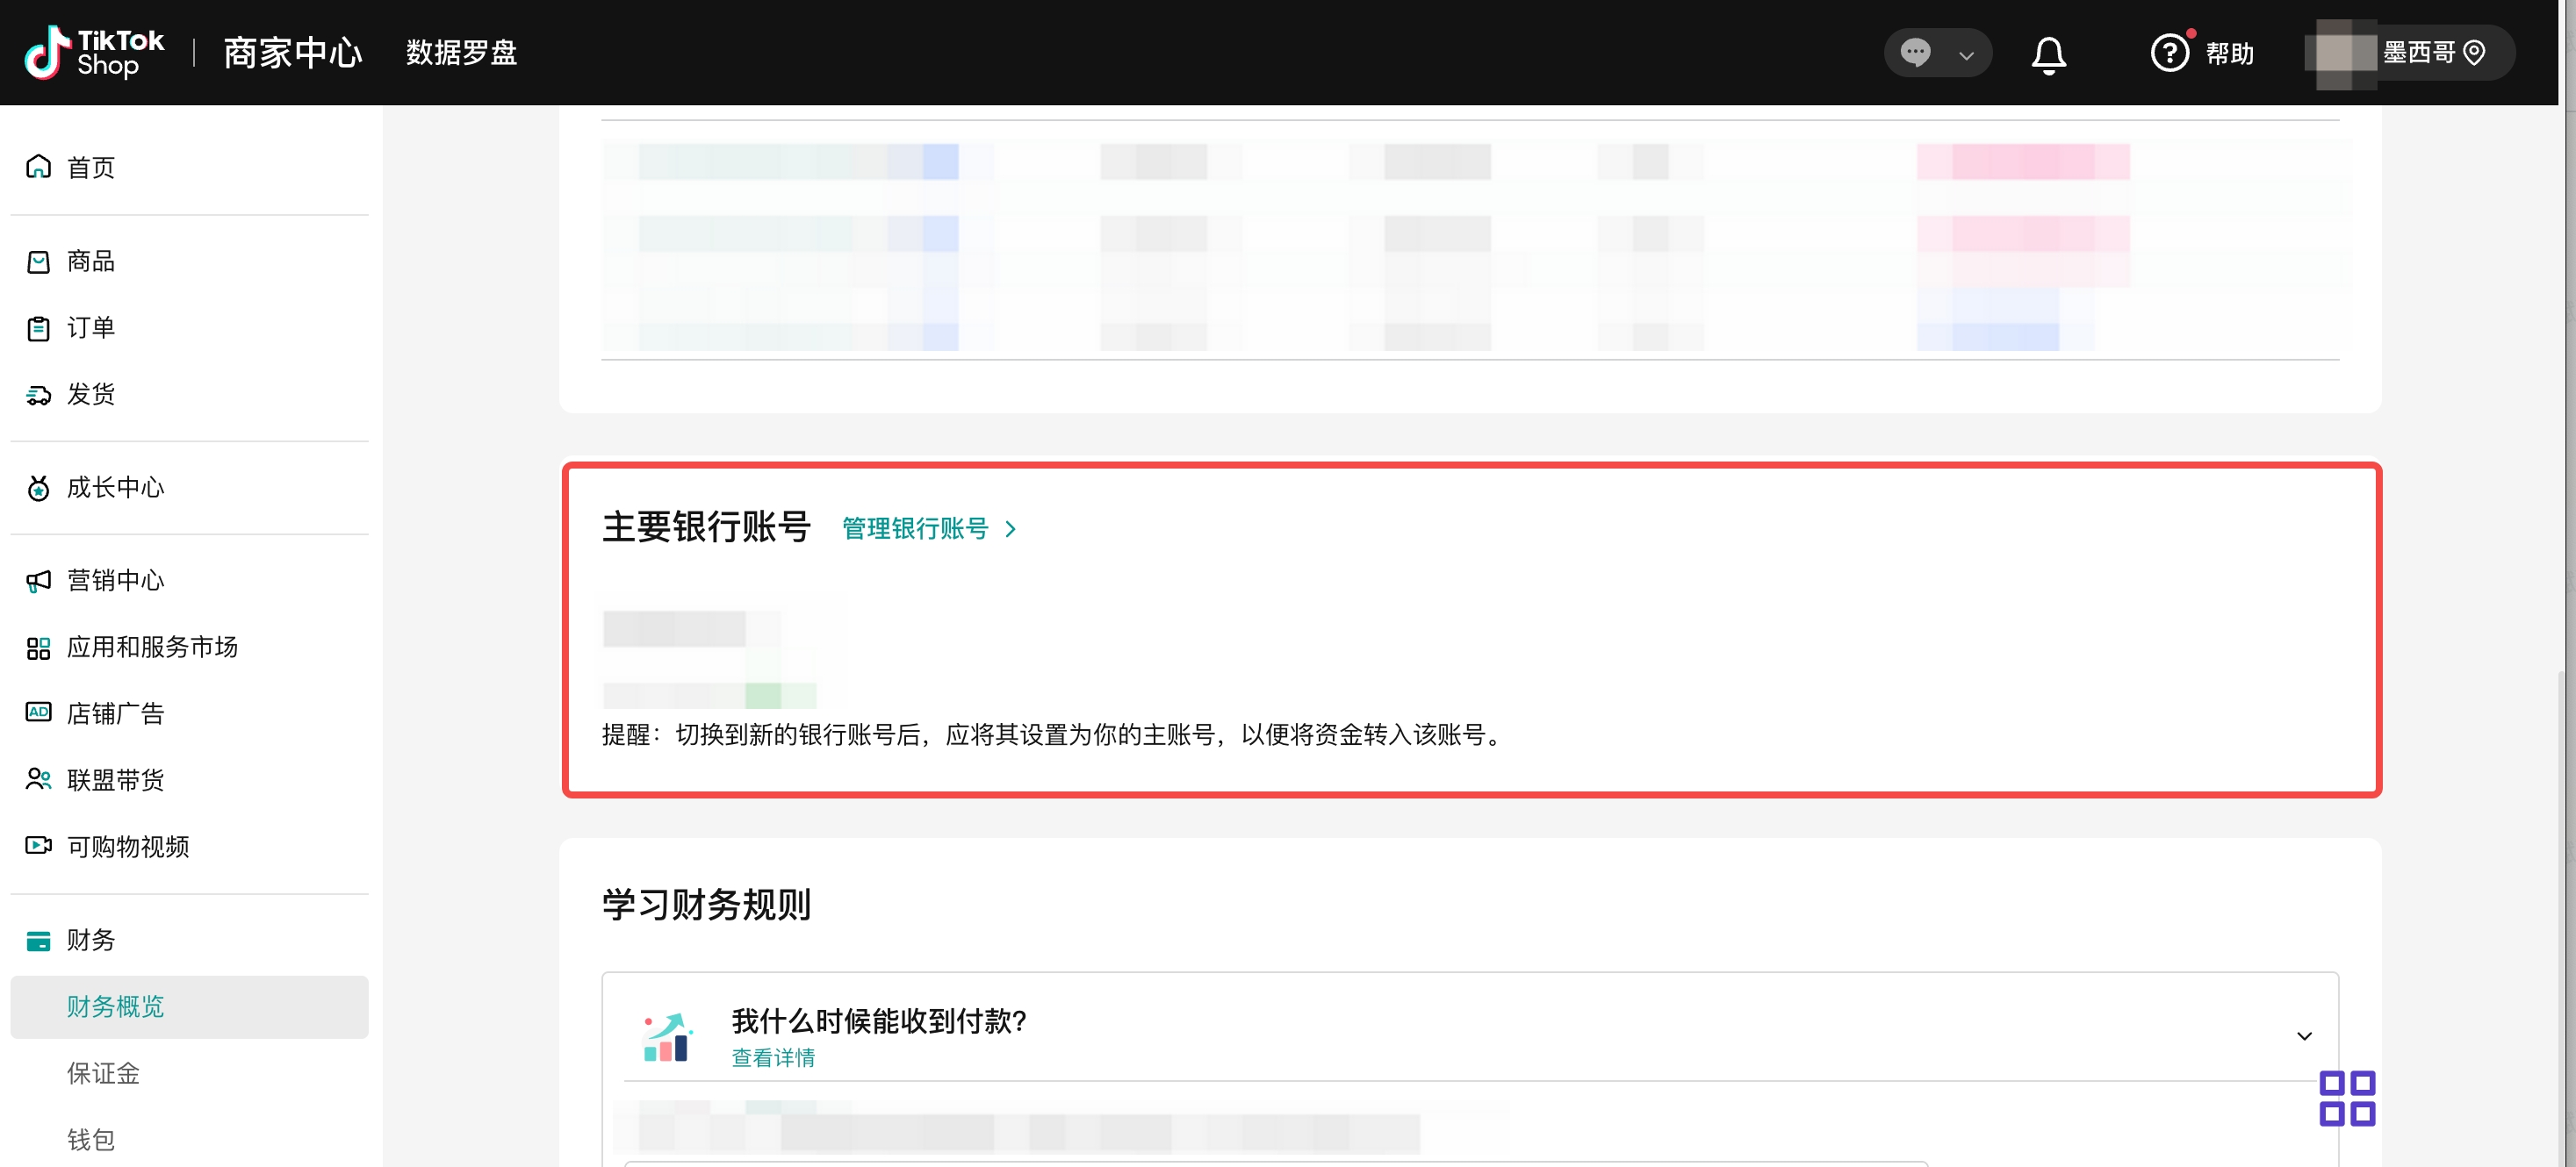
Task: Collapse the 财务 sidebar section
Action: point(90,941)
